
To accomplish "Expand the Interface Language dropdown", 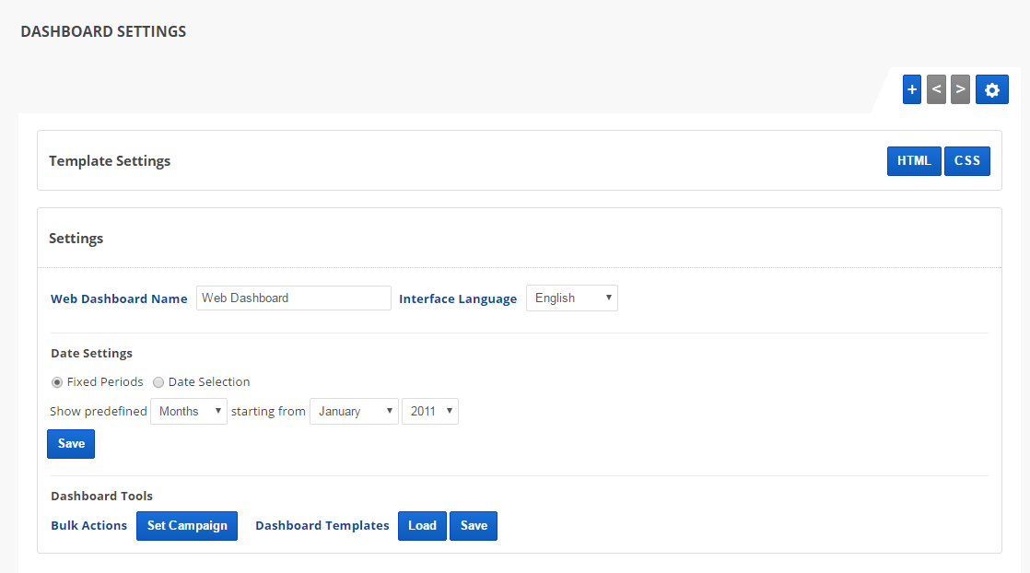I will [571, 298].
